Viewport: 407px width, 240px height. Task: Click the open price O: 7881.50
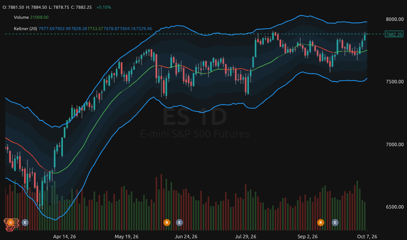[x=13, y=7]
